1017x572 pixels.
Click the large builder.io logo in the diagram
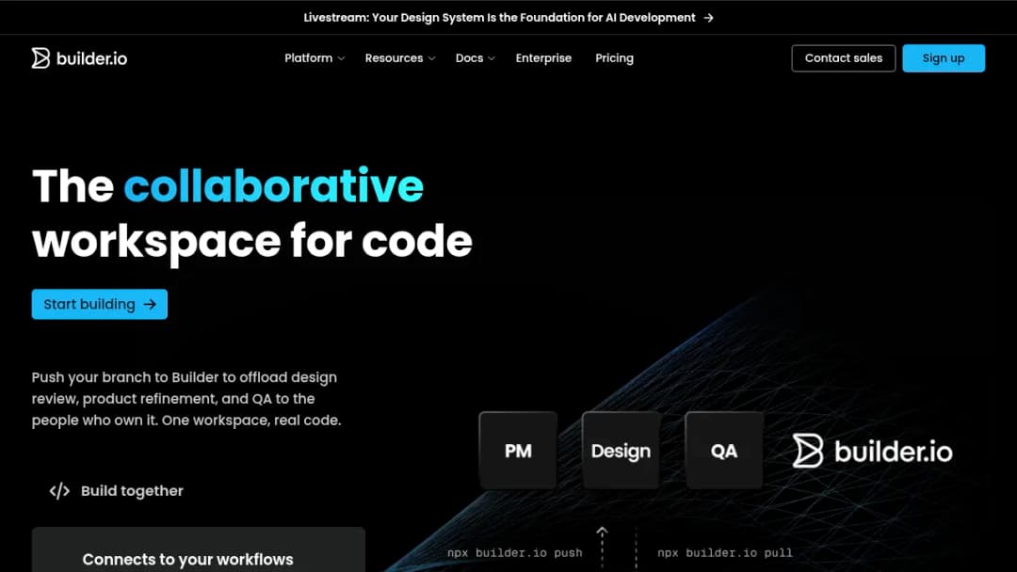[872, 451]
